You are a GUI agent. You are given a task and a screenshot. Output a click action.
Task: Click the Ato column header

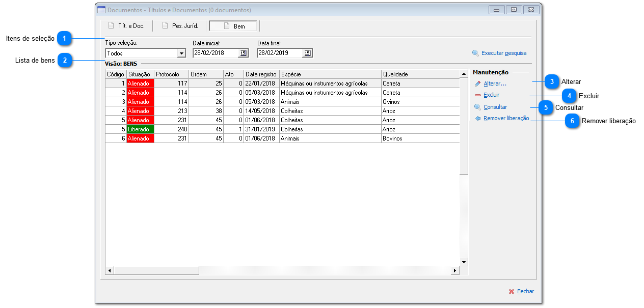tap(233, 74)
